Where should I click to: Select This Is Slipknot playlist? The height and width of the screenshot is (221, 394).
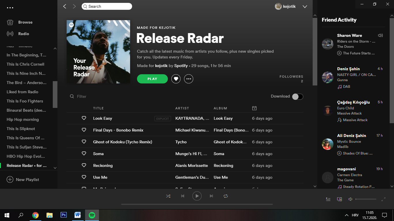[21, 129]
